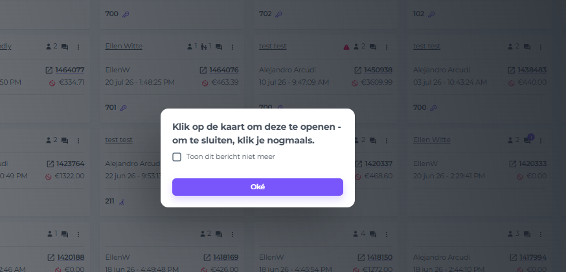Open booking number 1450938 link
Image resolution: width=566 pixels, height=272 pixels.
tap(378, 70)
